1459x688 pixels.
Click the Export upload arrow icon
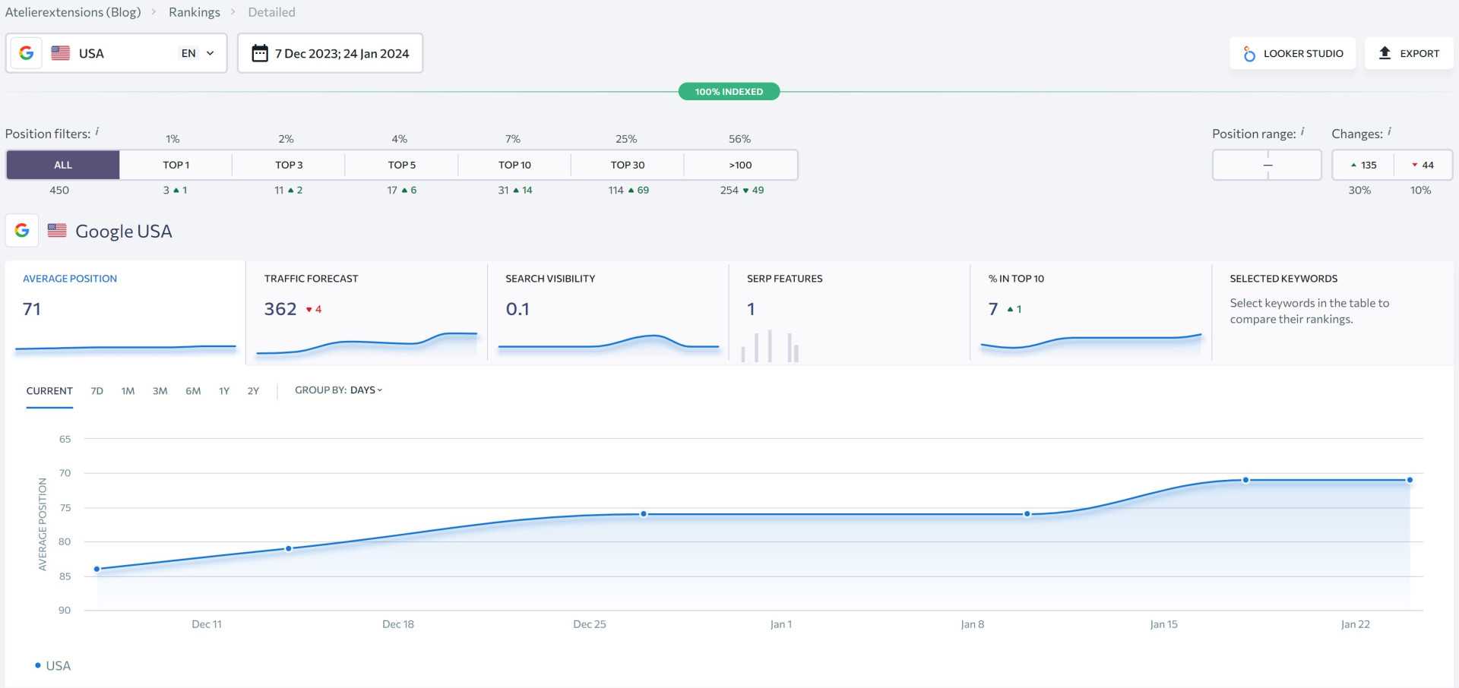(1385, 53)
